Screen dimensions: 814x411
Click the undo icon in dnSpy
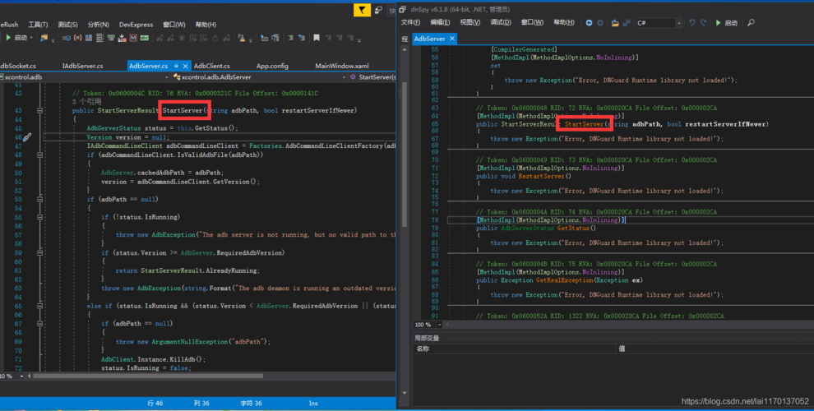(x=691, y=23)
